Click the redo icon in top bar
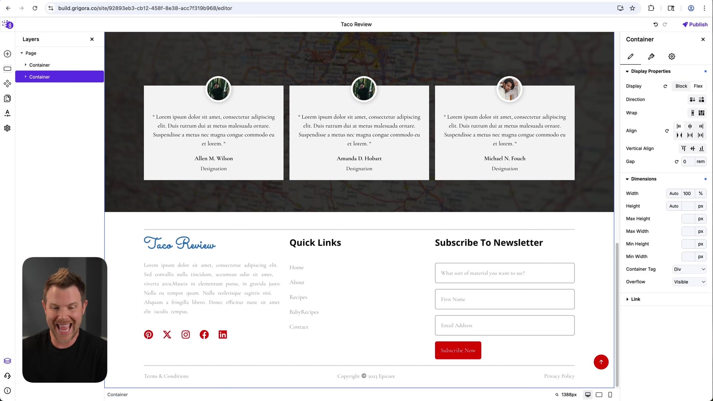 [665, 25]
